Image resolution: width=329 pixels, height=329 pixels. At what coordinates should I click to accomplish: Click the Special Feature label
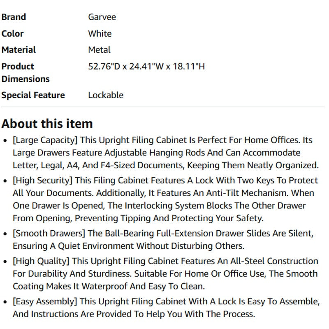33,95
